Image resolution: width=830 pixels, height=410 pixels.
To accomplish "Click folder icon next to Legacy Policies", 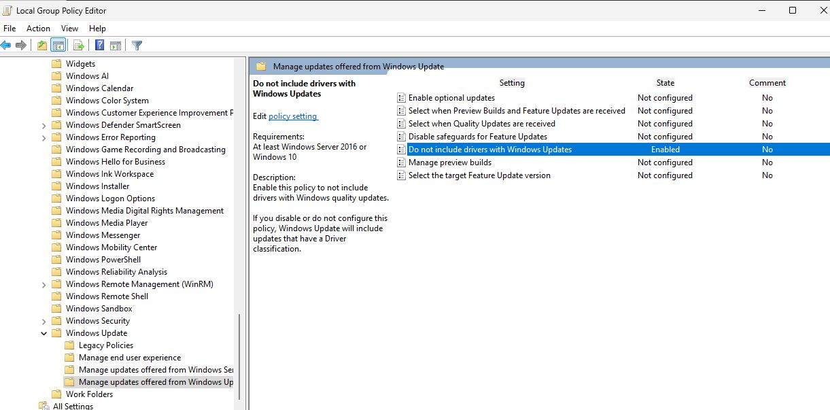I will point(69,345).
